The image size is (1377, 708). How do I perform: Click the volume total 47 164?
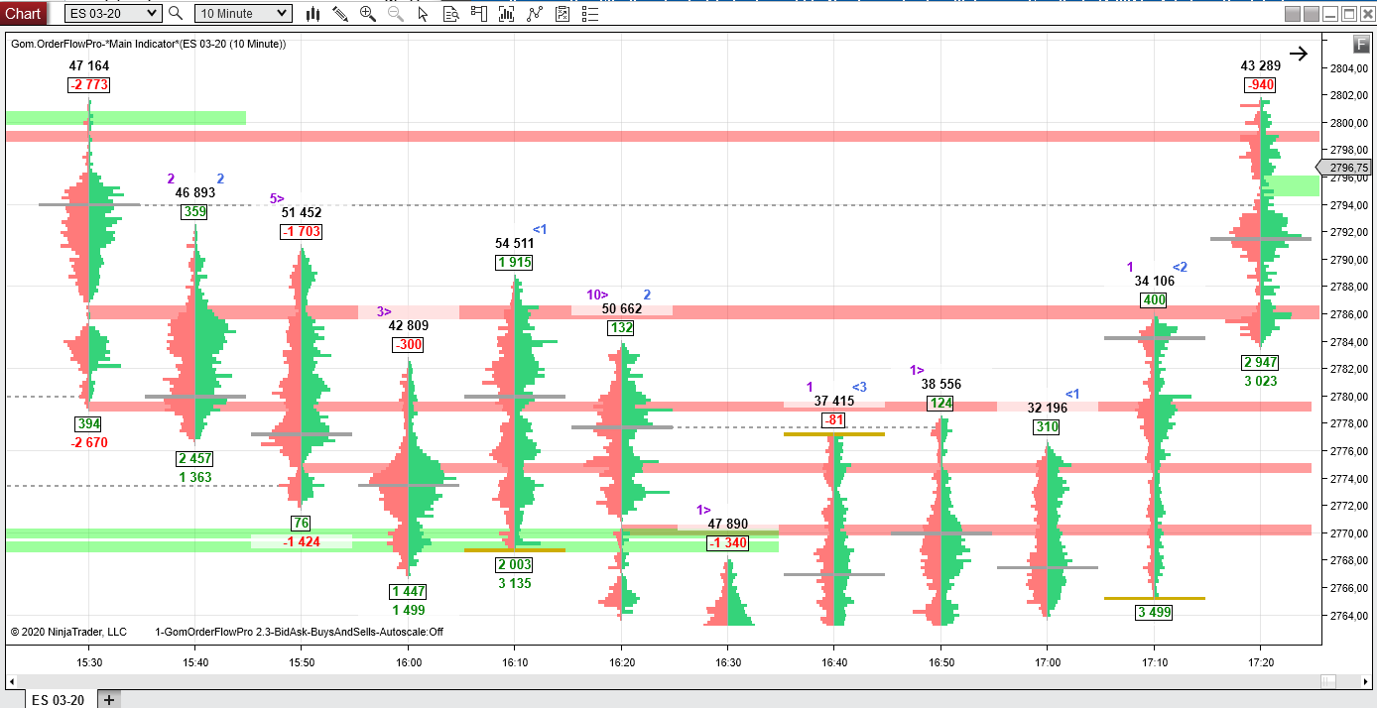(89, 65)
